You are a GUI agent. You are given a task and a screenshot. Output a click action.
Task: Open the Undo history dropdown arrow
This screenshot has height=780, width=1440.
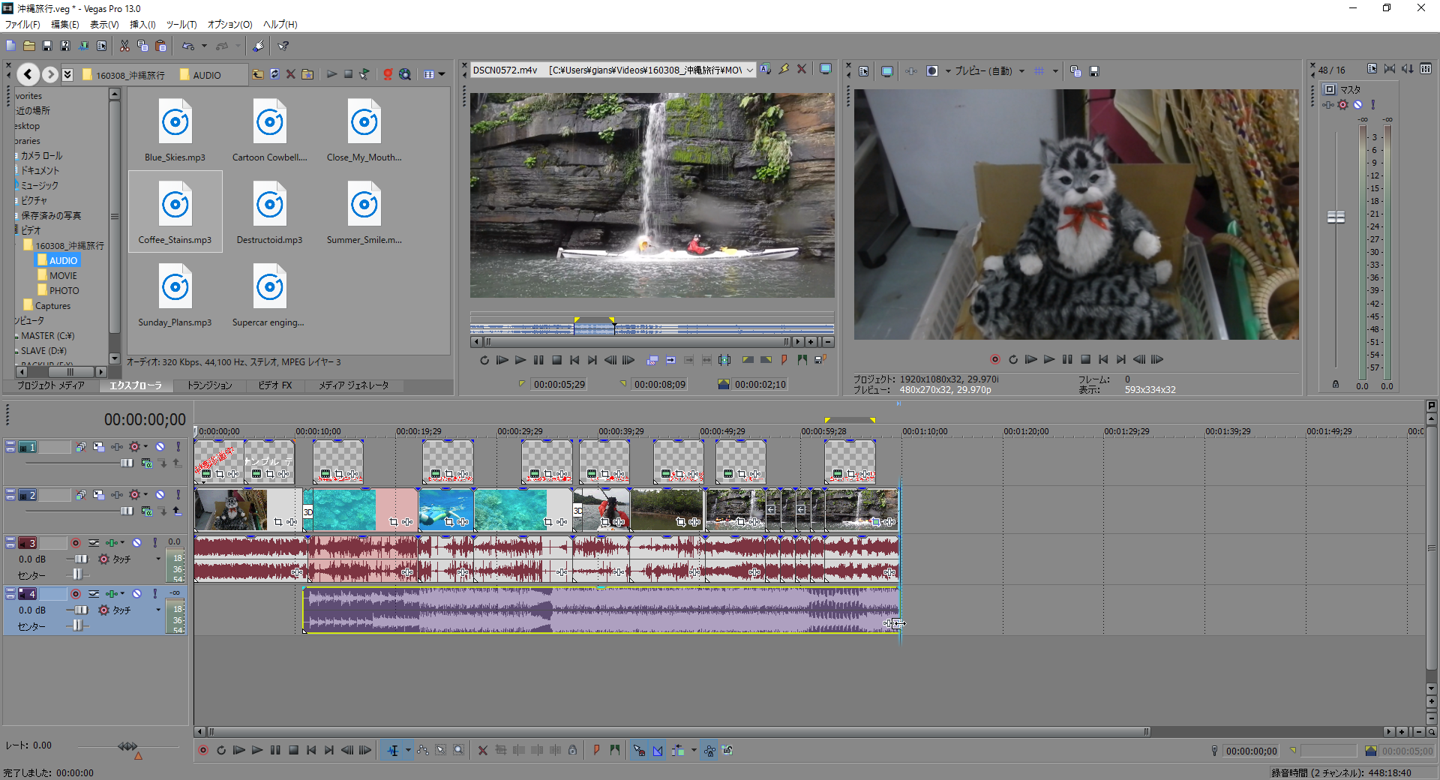204,46
